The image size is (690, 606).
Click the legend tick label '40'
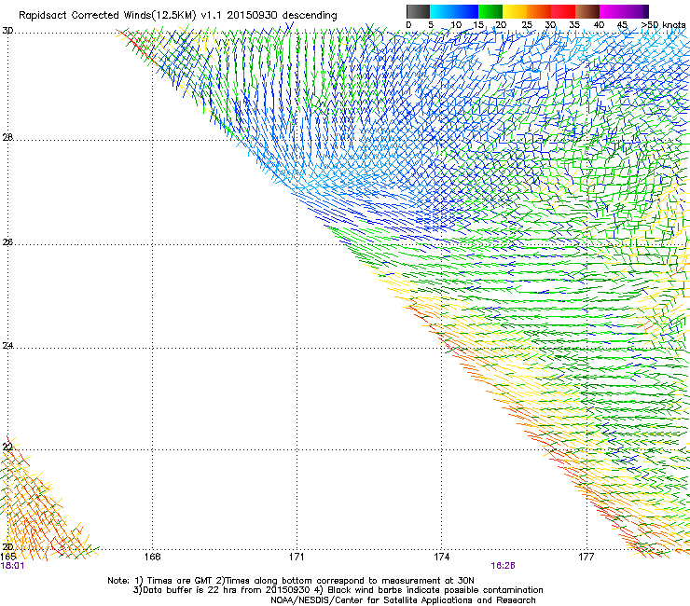[x=599, y=25]
